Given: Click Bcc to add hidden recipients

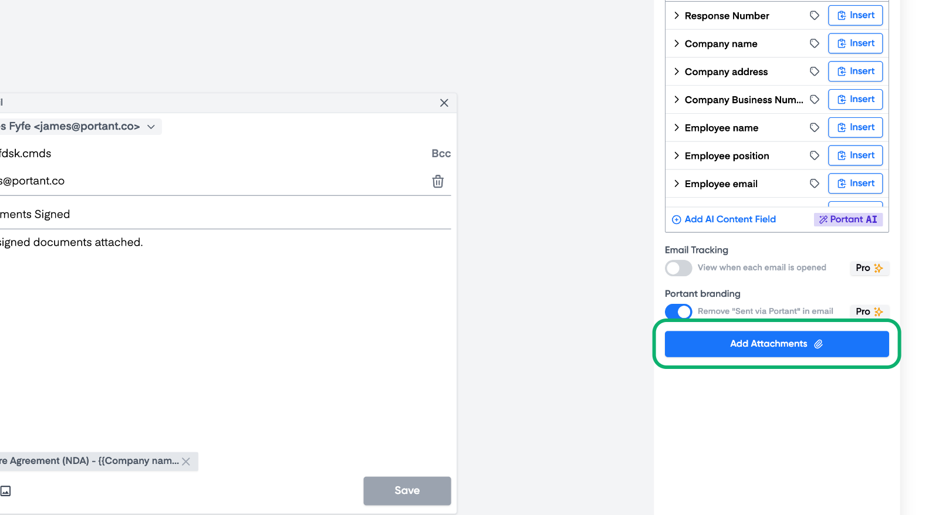Looking at the screenshot, I should [441, 154].
